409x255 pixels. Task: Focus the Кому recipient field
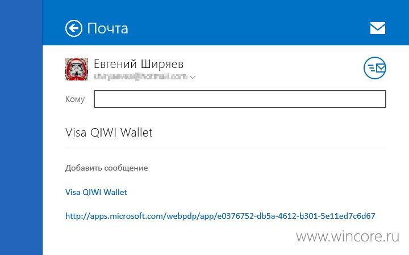point(240,99)
